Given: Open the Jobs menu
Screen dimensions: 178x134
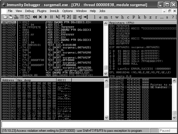Looking at the screenshot, I should pos(102,11).
